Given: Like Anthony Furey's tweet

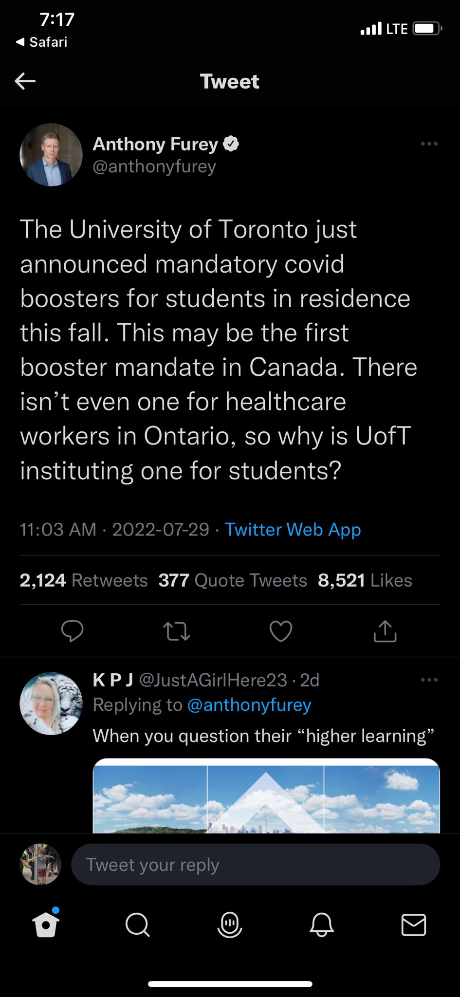Looking at the screenshot, I should click(x=281, y=631).
